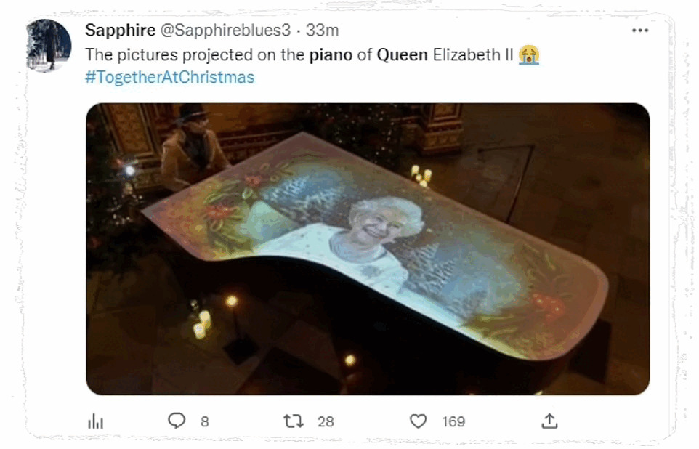Open the tweet via its 33m timestamp
The width and height of the screenshot is (699, 449).
(322, 31)
